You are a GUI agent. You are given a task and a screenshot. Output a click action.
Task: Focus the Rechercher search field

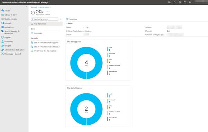pos(45,19)
